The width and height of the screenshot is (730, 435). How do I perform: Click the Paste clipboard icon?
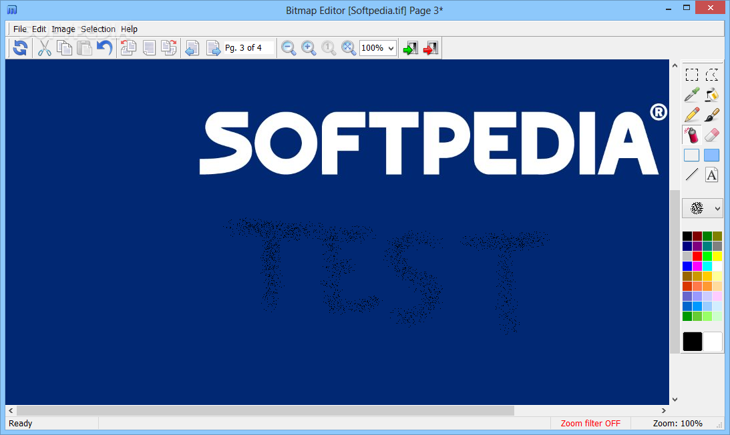(x=84, y=48)
